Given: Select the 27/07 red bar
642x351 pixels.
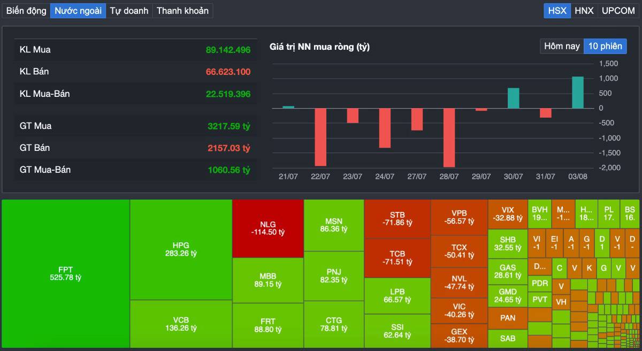Looking at the screenshot, I should [417, 119].
